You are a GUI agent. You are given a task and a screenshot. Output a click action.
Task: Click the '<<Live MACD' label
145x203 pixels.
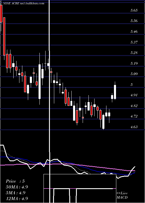click(x=122, y=195)
